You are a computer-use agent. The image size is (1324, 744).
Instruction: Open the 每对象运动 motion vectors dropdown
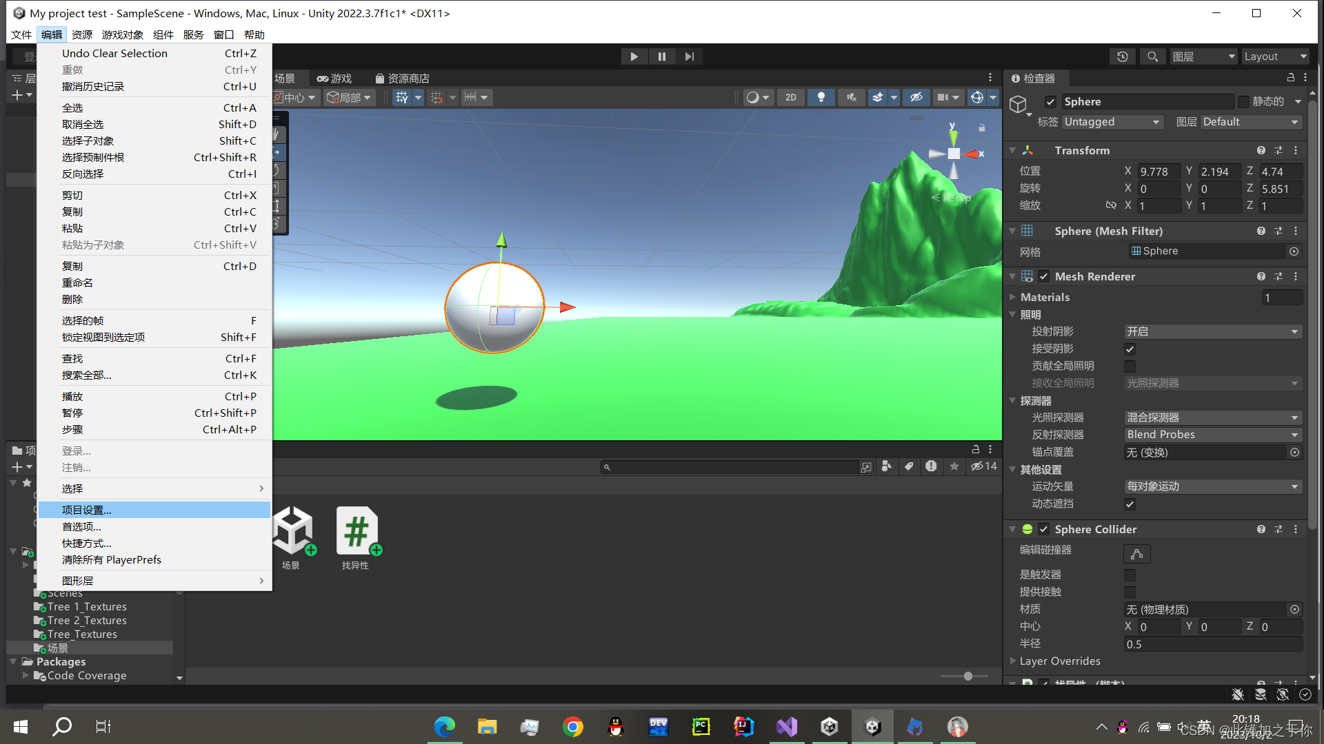tap(1213, 486)
